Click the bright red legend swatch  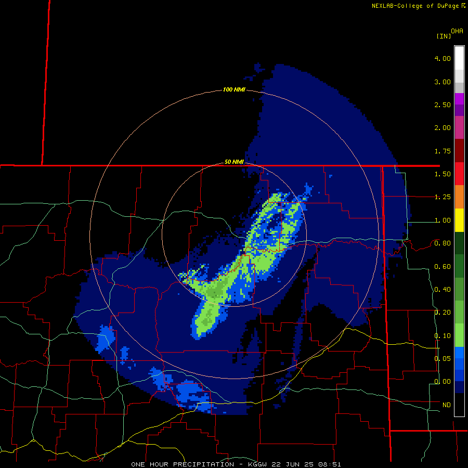(x=459, y=174)
